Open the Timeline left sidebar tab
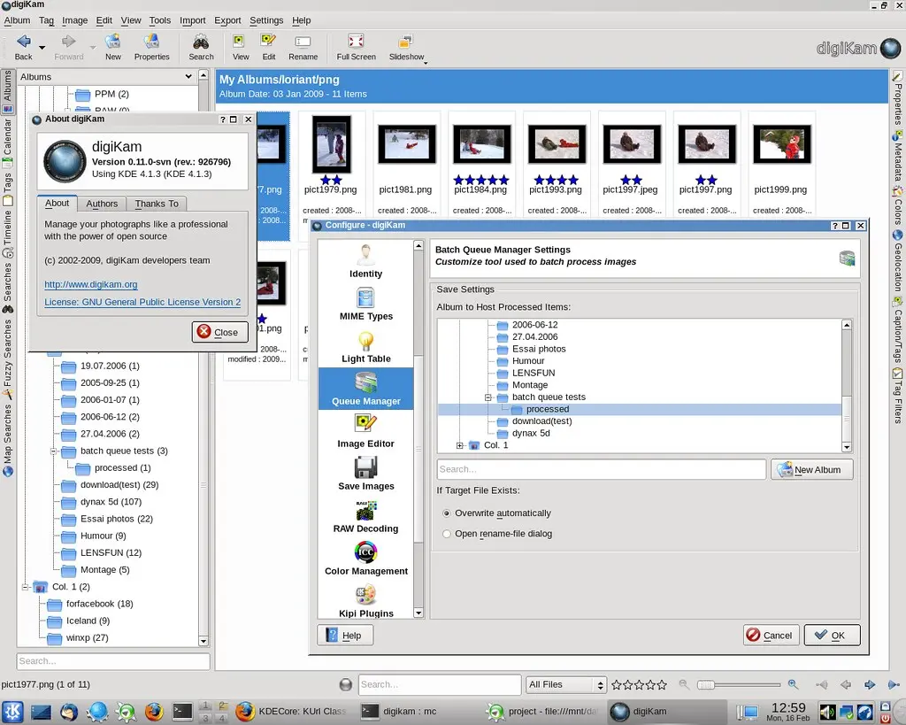The image size is (906, 725). (7, 235)
